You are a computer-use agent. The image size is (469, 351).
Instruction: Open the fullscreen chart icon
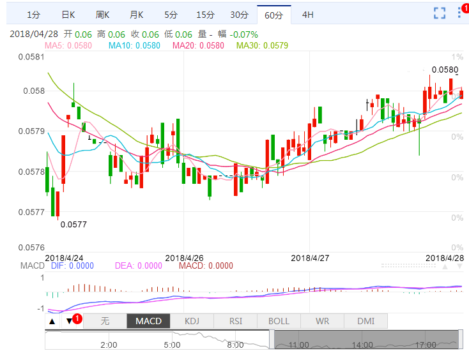440,13
